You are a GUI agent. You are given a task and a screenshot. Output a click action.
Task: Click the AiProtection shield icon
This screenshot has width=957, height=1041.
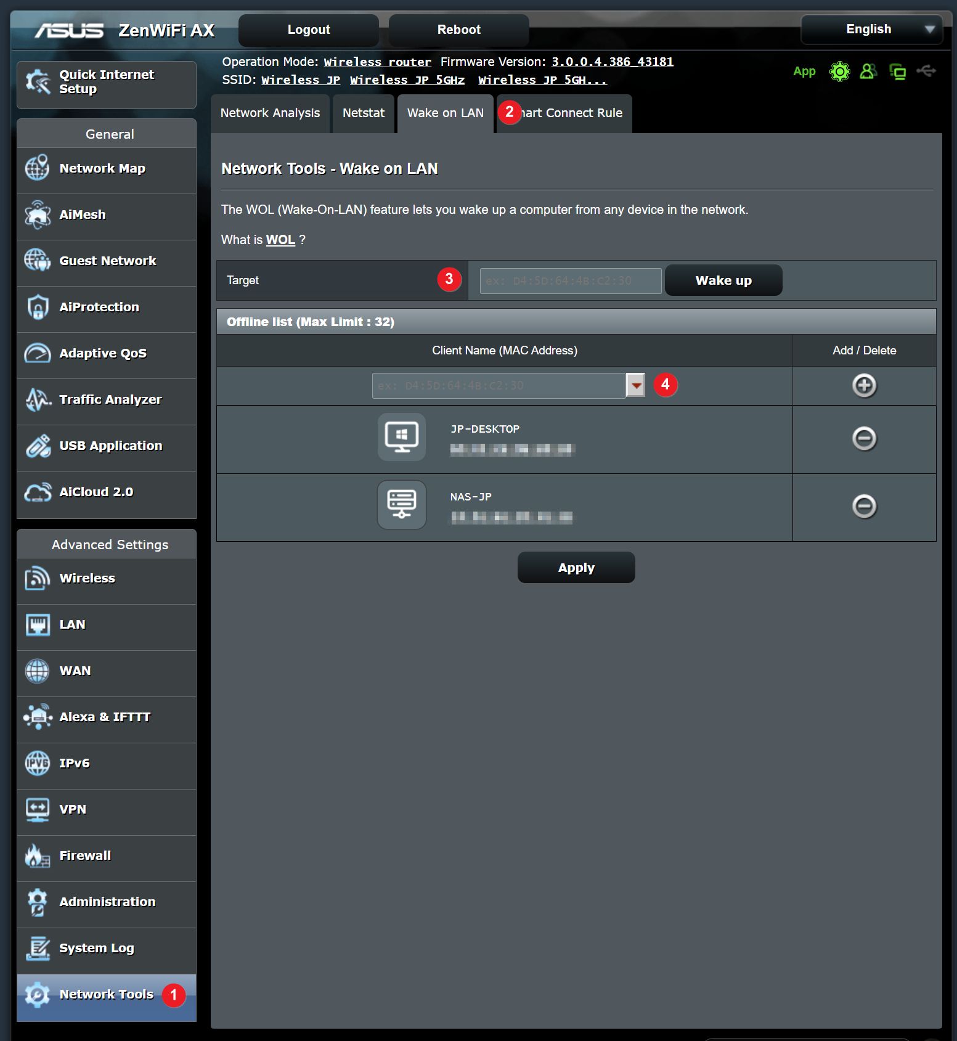pos(38,307)
